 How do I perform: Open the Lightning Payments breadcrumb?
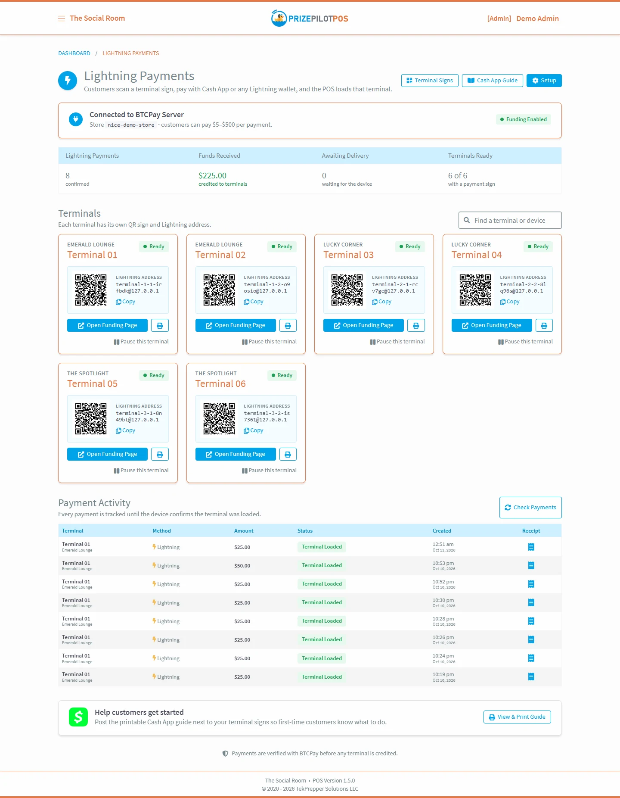point(131,53)
